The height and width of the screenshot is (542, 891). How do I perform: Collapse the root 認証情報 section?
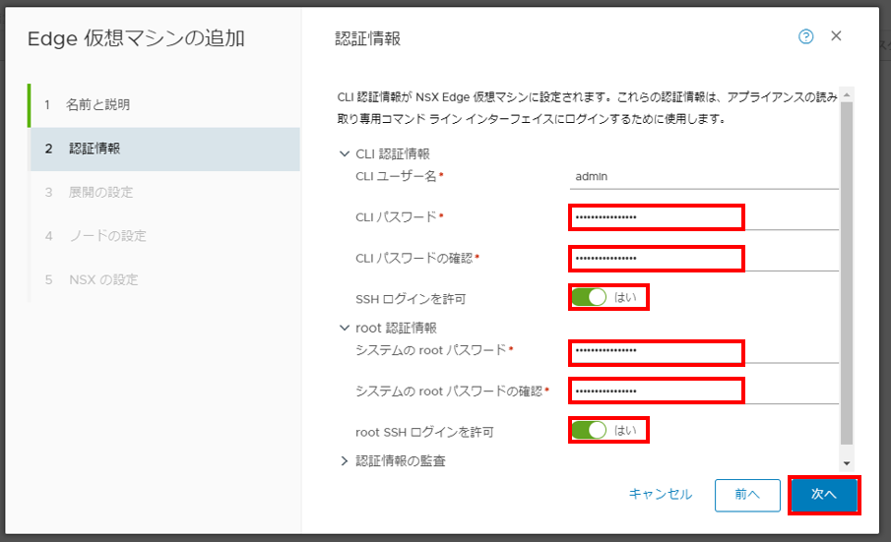(344, 328)
